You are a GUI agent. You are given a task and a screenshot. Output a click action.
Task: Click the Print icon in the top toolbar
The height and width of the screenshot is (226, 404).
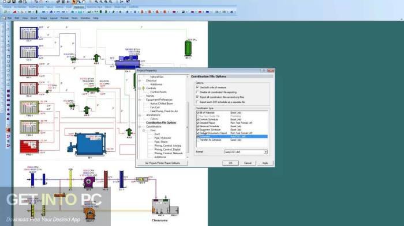[x=20, y=2]
